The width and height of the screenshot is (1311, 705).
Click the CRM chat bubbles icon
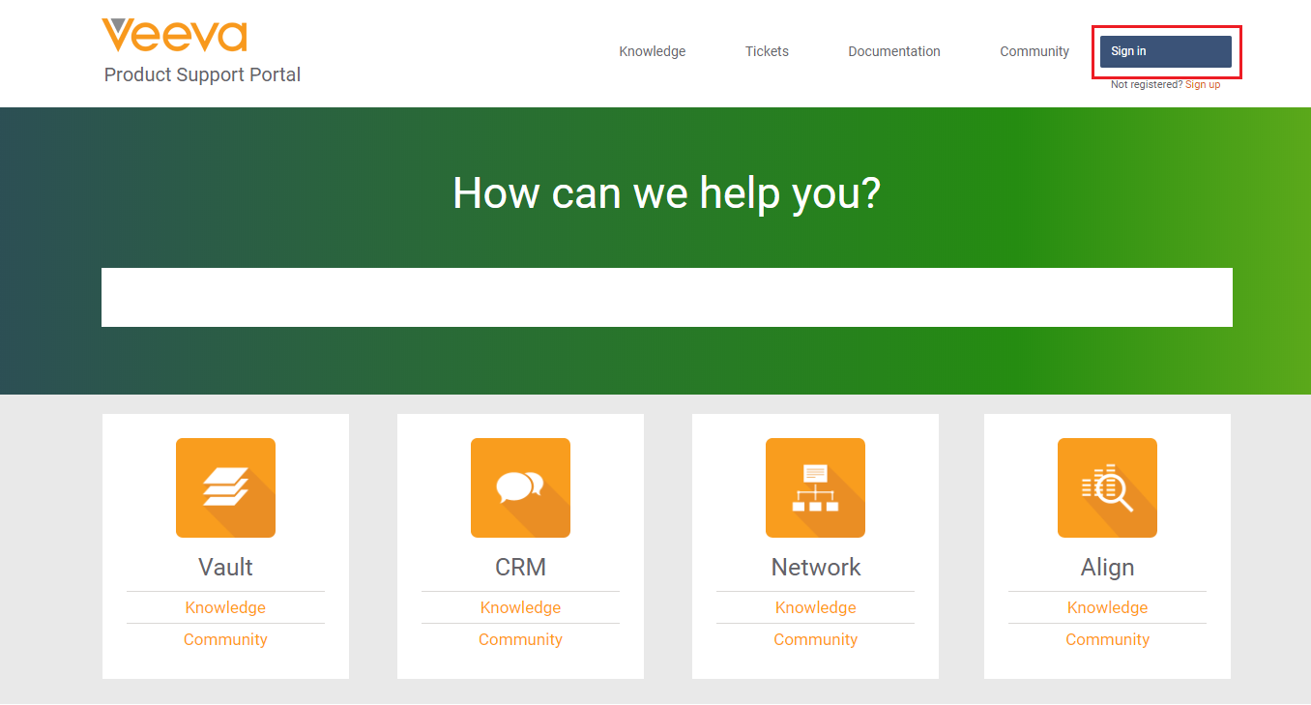520,487
